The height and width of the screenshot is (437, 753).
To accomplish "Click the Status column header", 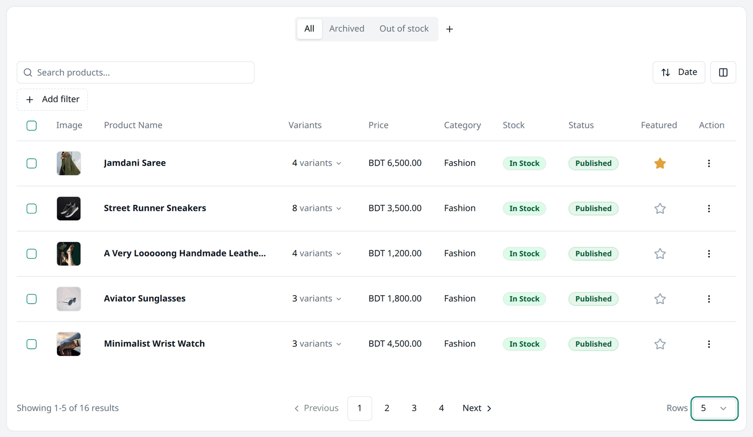I will (581, 125).
